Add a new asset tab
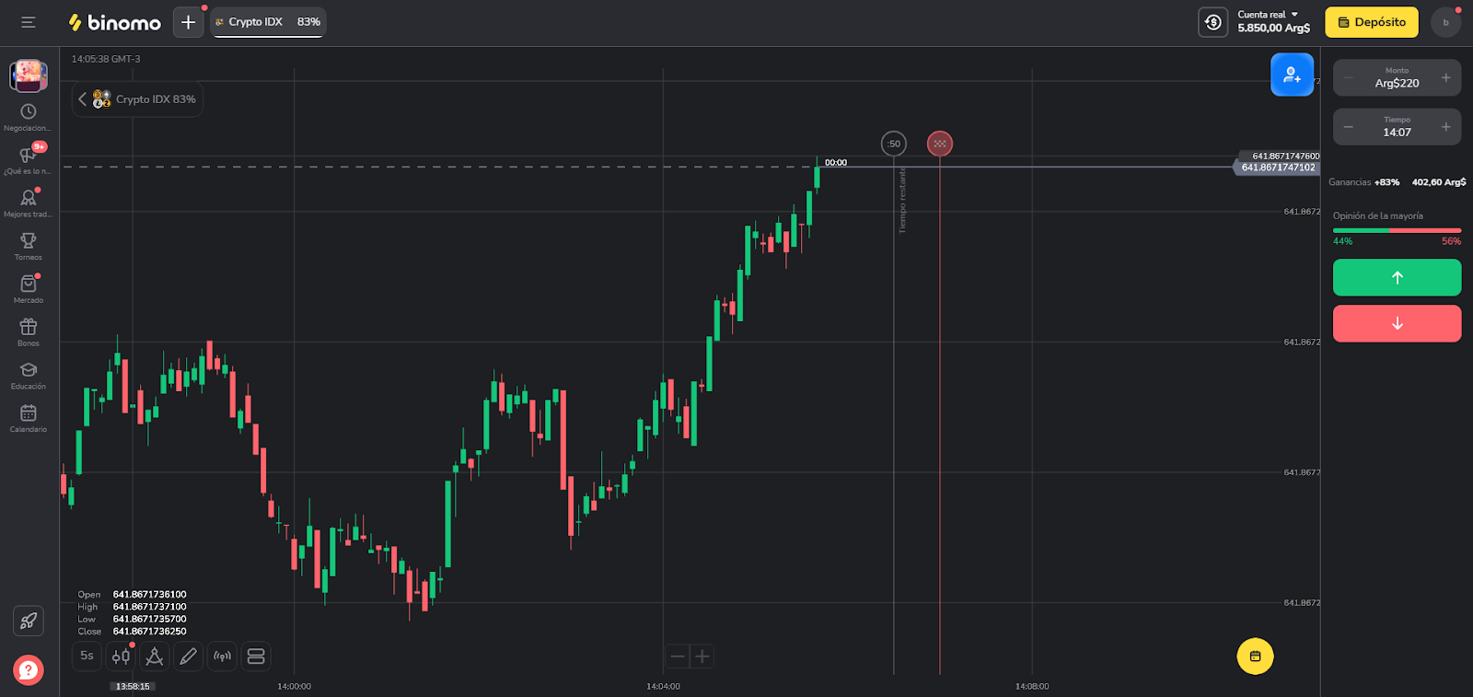Image resolution: width=1473 pixels, height=697 pixels. pos(188,22)
